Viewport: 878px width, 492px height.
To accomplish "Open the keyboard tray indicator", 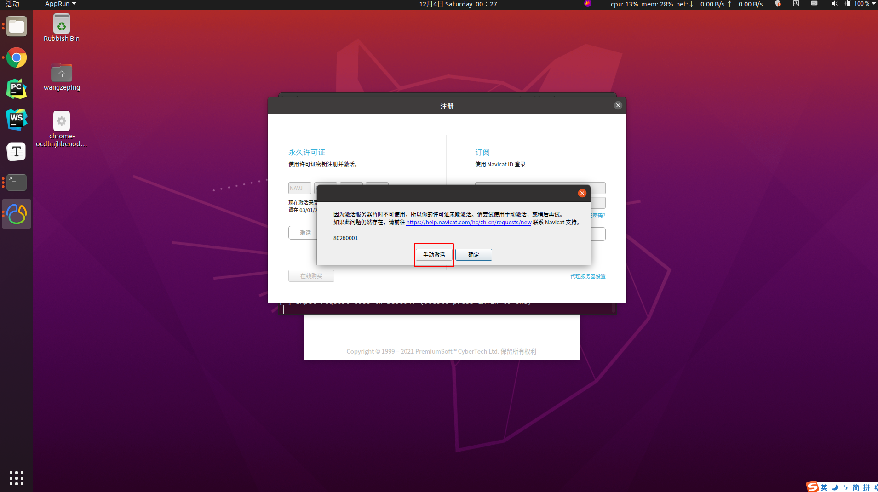I will (814, 4).
